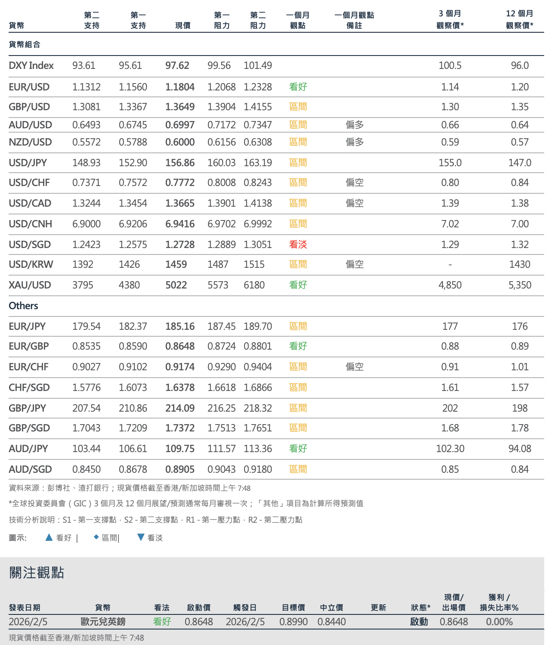The width and height of the screenshot is (545, 645).
Task: Select the EUR/USD currency pair label
Action: [29, 87]
